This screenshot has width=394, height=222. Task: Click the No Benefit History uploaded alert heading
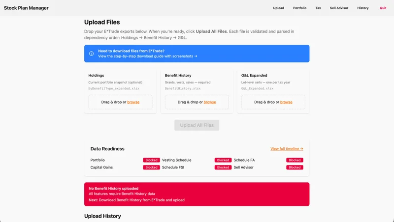[114, 189]
